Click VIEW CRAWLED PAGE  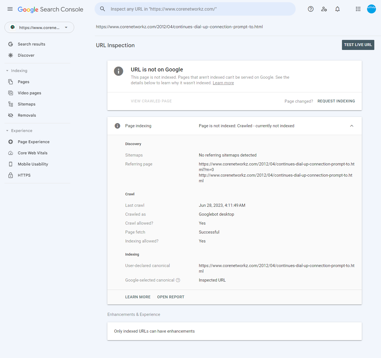(x=151, y=101)
